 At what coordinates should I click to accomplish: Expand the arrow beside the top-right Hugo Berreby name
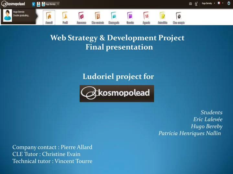[x=215, y=3]
